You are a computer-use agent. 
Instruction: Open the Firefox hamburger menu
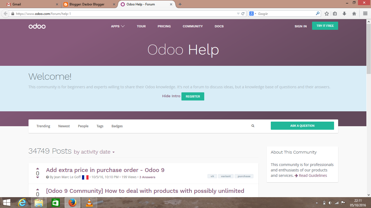[x=365, y=13]
